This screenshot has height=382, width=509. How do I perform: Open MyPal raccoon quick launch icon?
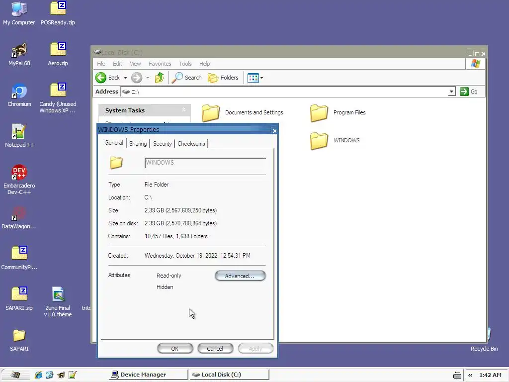click(x=61, y=375)
